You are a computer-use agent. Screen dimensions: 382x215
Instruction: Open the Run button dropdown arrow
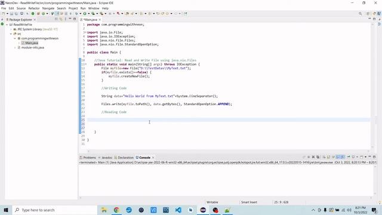pyautogui.click(x=88, y=14)
